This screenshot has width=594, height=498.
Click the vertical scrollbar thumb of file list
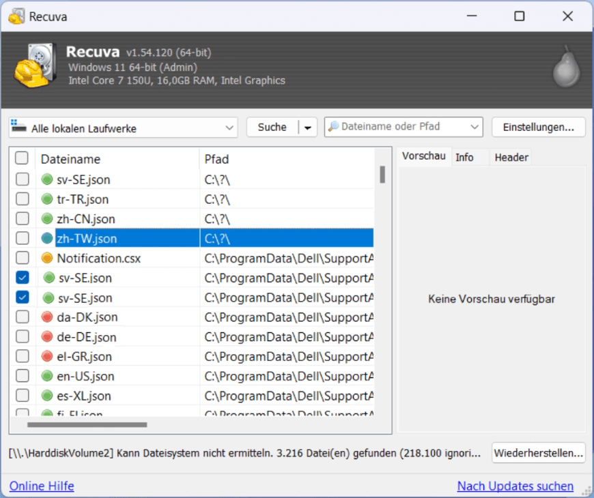[382, 175]
